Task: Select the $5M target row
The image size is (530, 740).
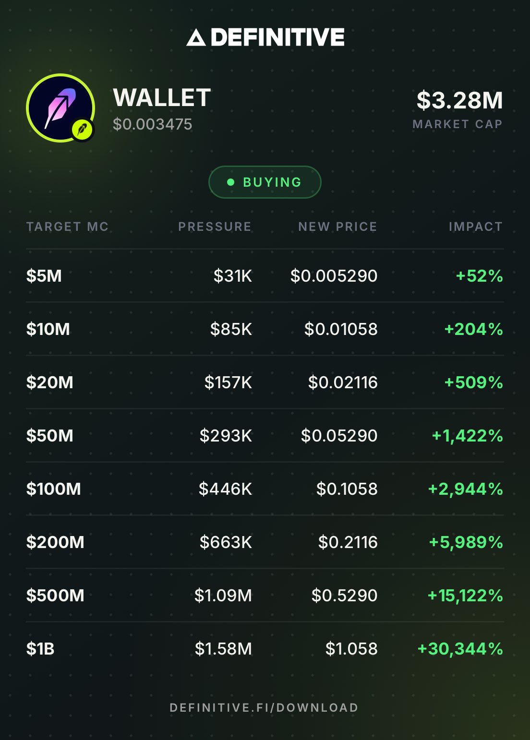Action: (265, 276)
